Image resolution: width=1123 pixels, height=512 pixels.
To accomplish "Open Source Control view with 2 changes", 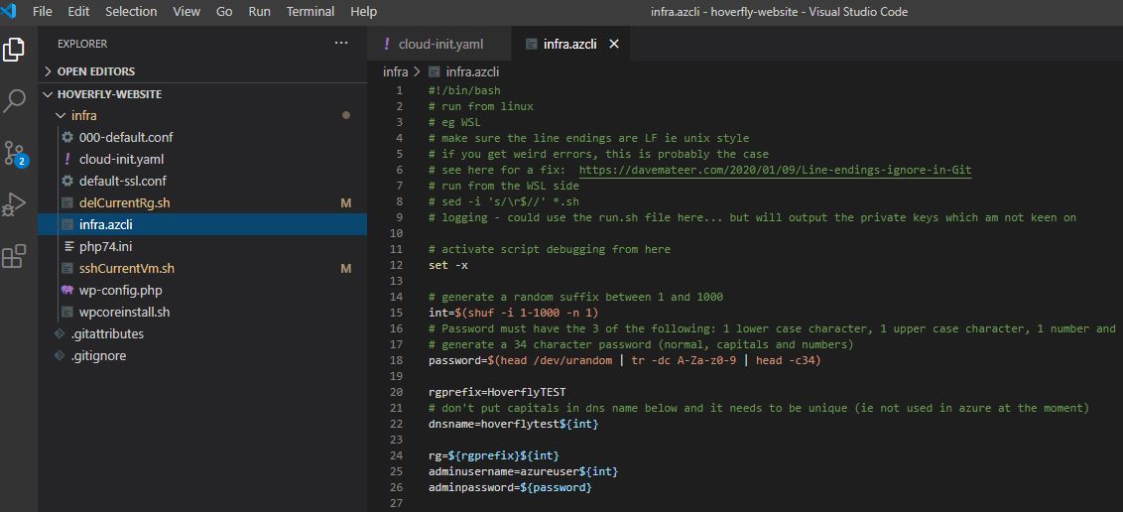I will 14,153.
